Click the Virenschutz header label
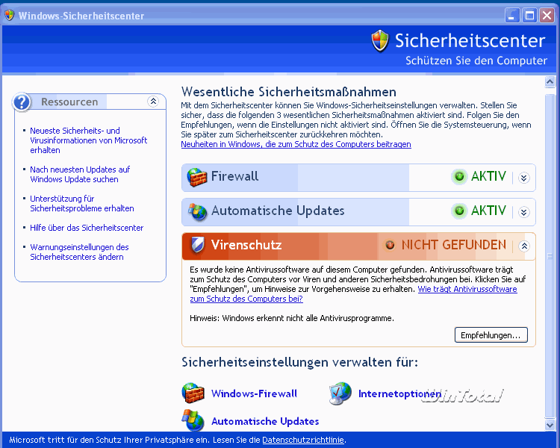The width and height of the screenshot is (560, 448). pos(246,245)
